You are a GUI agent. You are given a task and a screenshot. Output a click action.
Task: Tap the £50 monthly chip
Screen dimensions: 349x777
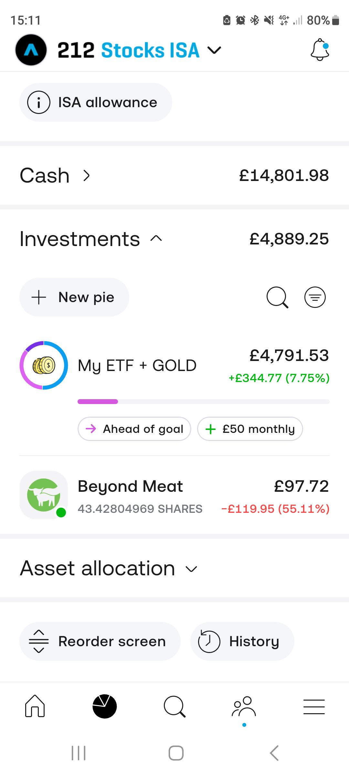(x=250, y=429)
